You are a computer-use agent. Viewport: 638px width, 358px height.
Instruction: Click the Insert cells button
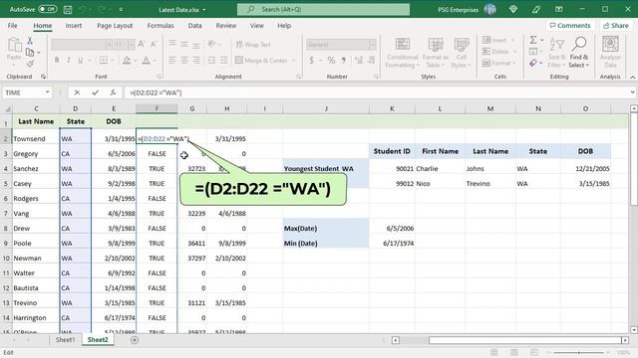click(494, 40)
